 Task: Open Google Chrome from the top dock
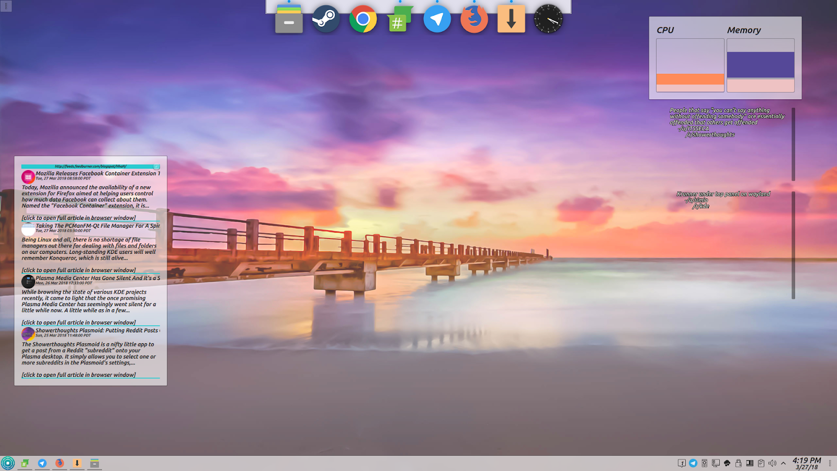363,18
